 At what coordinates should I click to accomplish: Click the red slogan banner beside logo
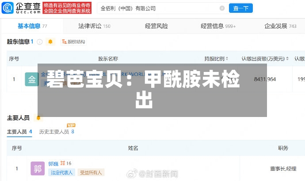tap(67, 8)
